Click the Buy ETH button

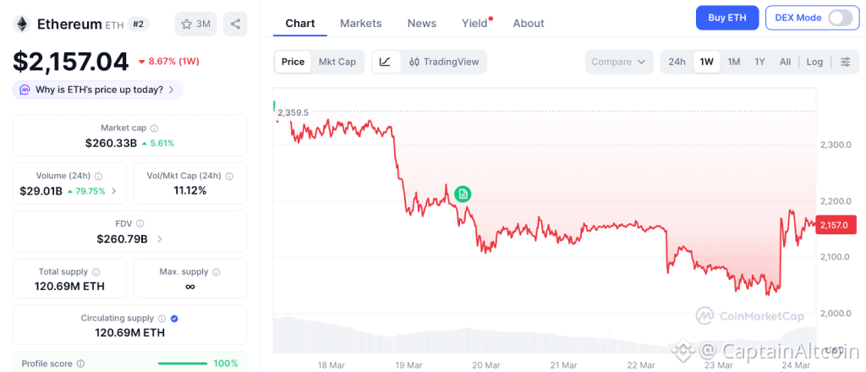point(726,18)
